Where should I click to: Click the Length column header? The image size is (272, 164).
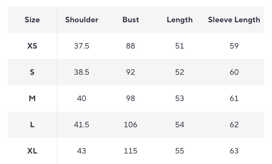point(180,20)
